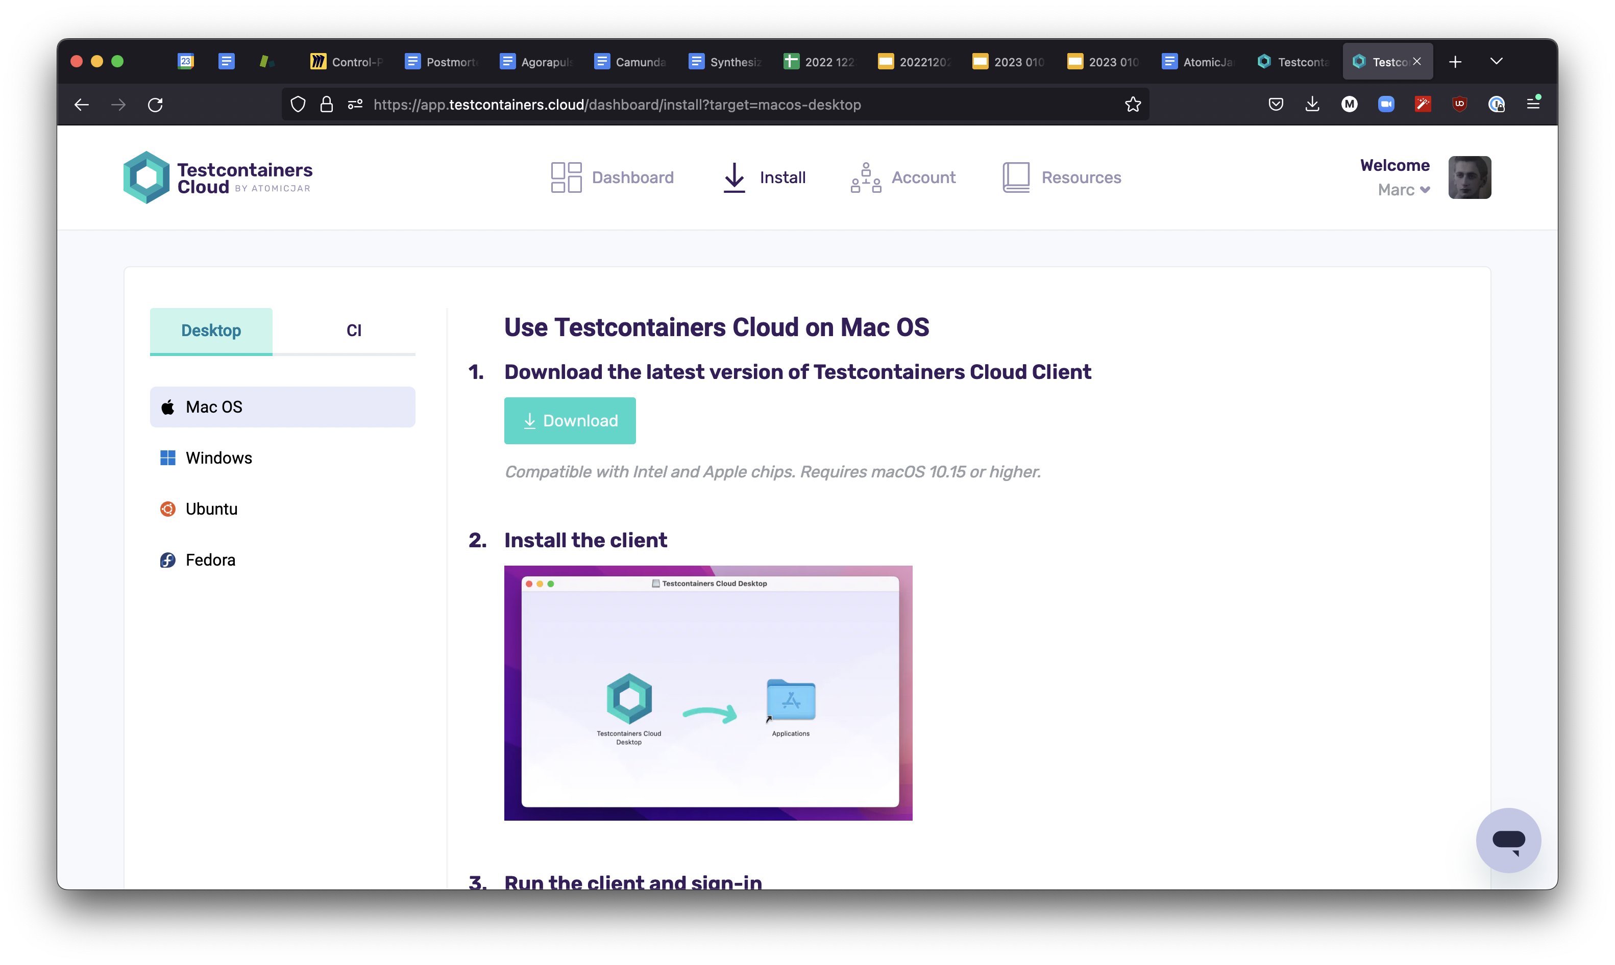This screenshot has width=1615, height=965.
Task: Click the install client illustration image
Action: point(708,693)
